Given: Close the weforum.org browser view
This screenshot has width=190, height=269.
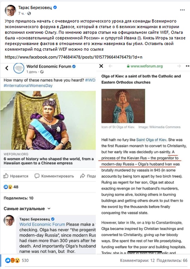Looking at the screenshot, I should coord(101,66).
